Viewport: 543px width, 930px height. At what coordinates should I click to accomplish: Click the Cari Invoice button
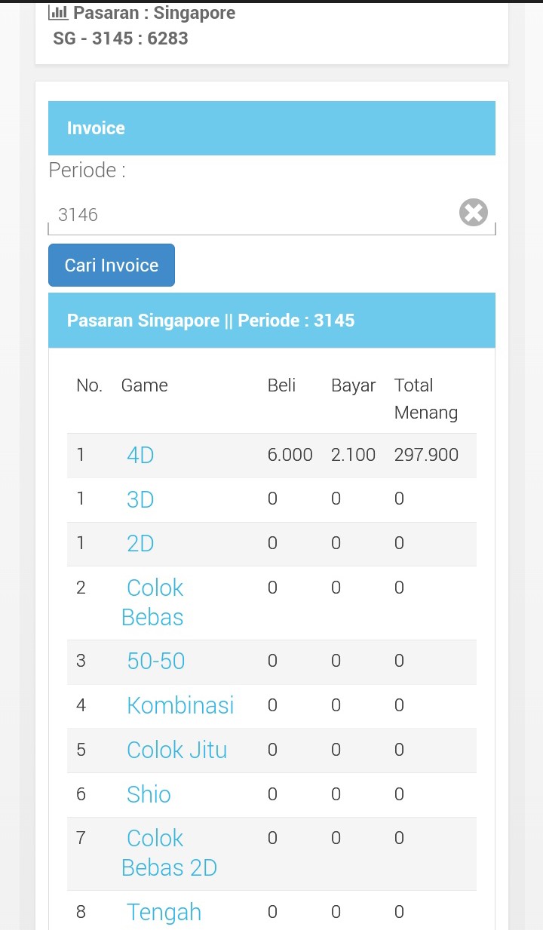pos(112,265)
